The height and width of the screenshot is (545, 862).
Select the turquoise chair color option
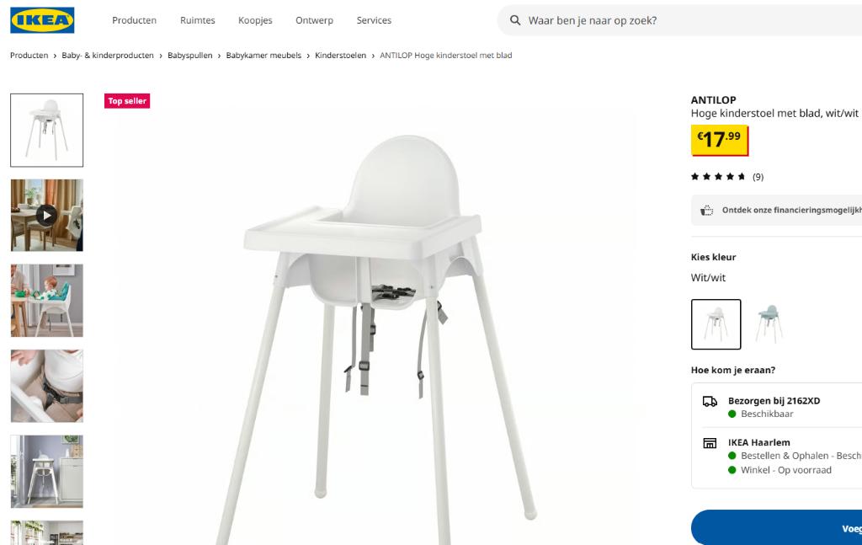pos(769,324)
